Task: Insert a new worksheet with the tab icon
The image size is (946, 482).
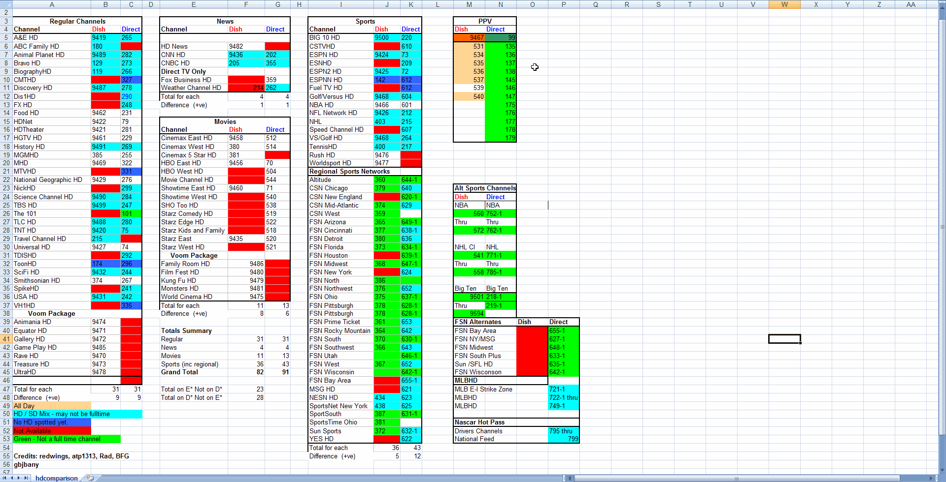Action: (90, 478)
